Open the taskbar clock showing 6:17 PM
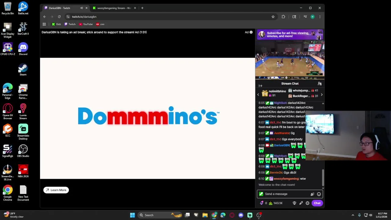The image size is (391, 220). tap(382, 215)
